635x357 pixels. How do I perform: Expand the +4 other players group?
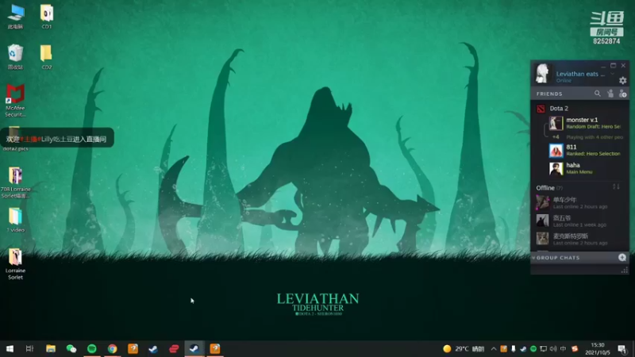coord(556,137)
